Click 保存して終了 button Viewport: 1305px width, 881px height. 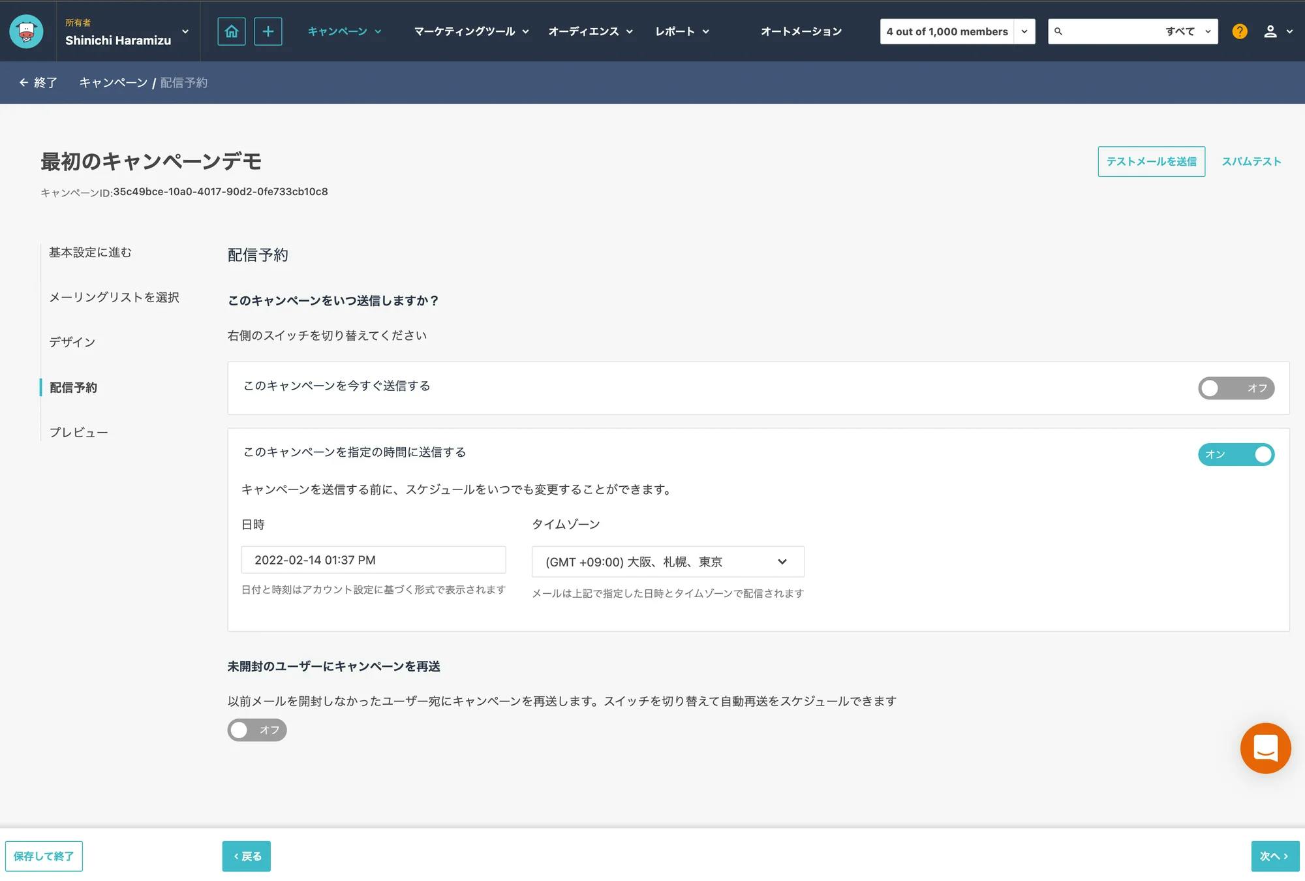click(x=44, y=856)
